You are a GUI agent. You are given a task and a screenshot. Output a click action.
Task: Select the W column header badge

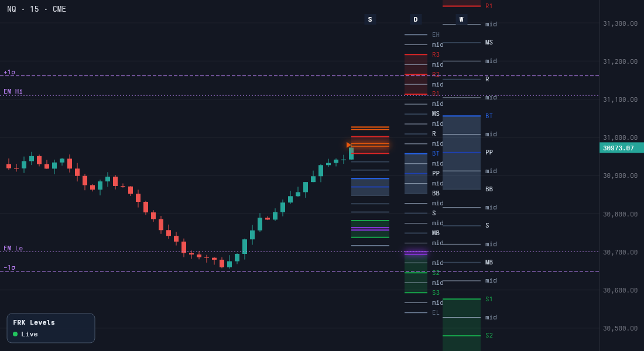pyautogui.click(x=461, y=19)
